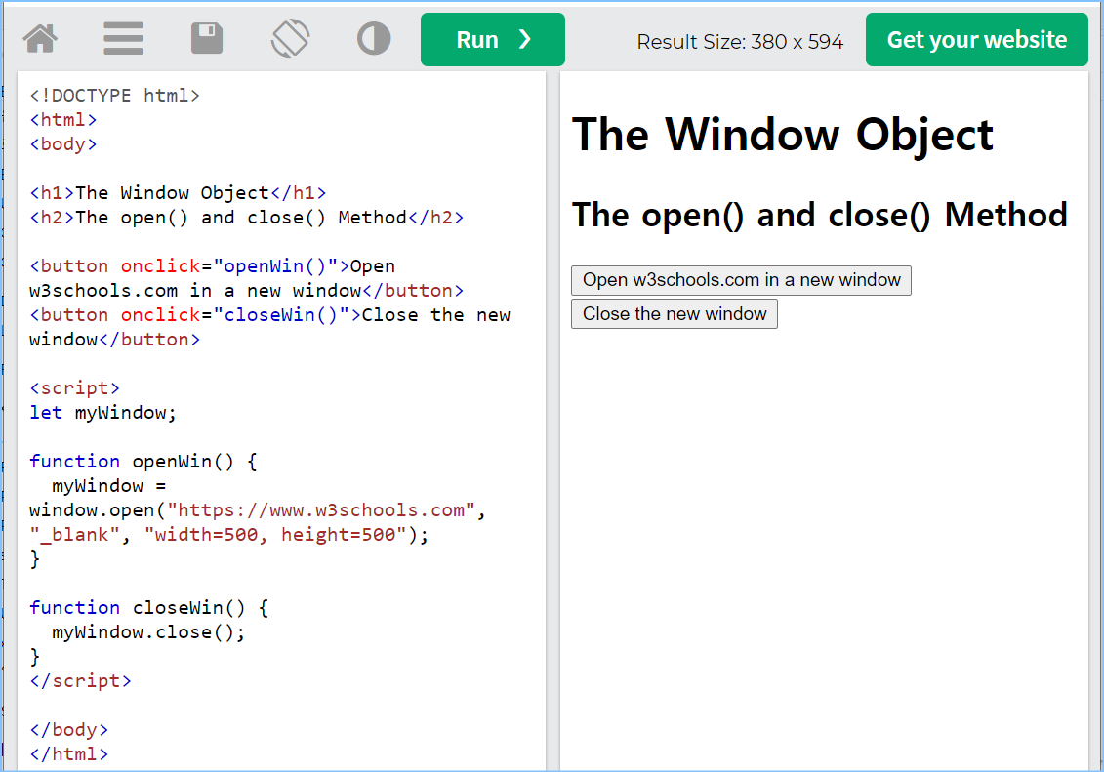This screenshot has width=1104, height=772.
Task: Click Open w3schools.com in a new window
Action: tap(741, 280)
